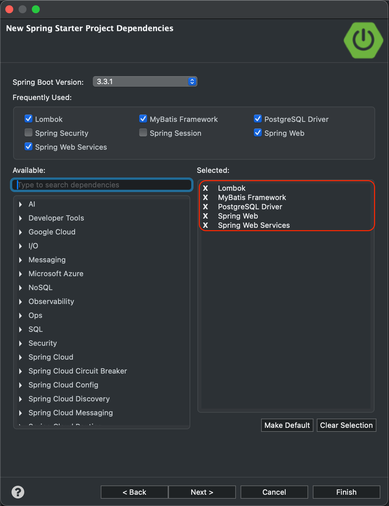Screen dimensions: 389x506
Task: Uncheck the Spring Web checkbox
Action: click(x=258, y=132)
